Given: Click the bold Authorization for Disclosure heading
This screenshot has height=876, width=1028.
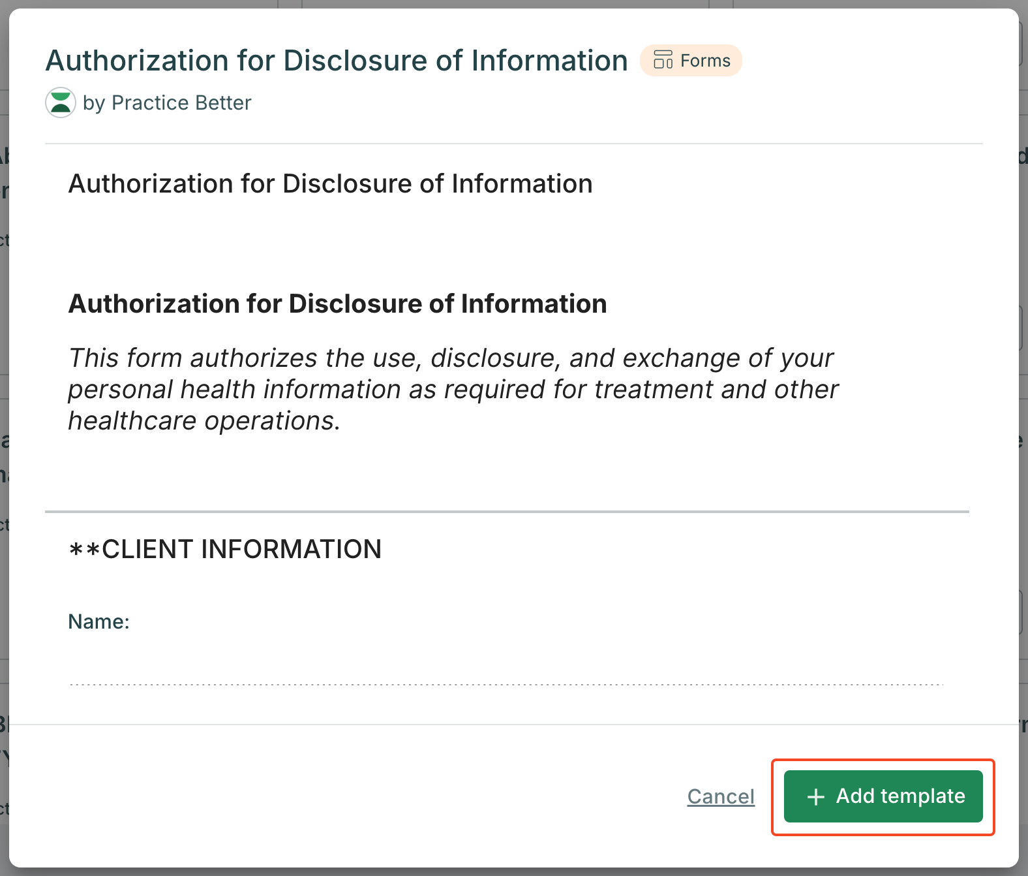Looking at the screenshot, I should pyautogui.click(x=337, y=304).
